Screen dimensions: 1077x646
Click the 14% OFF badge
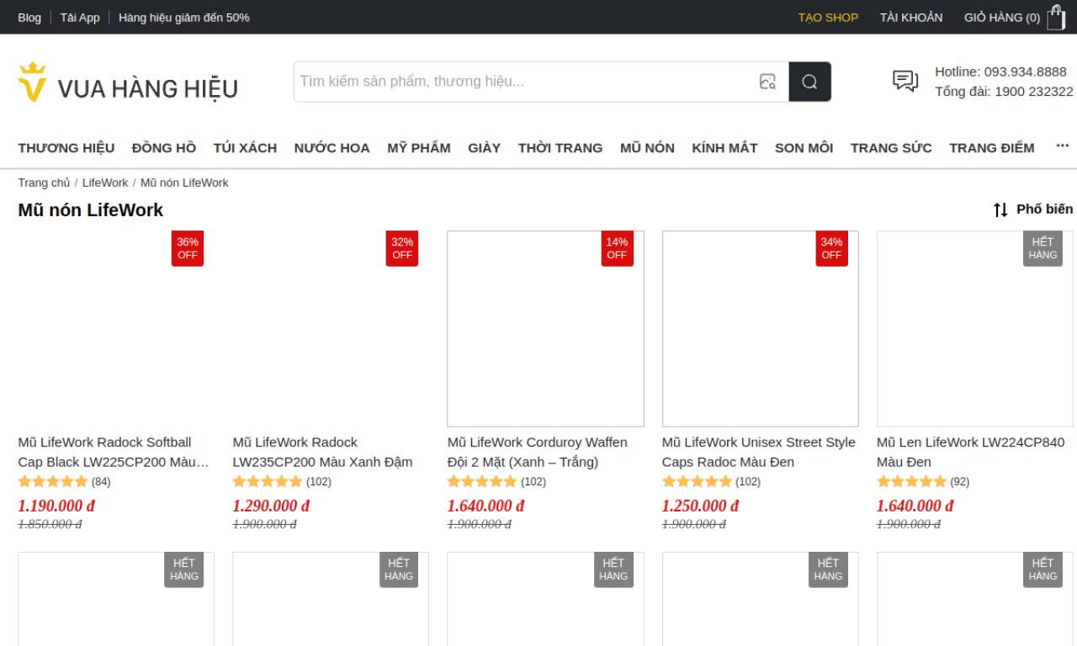pyautogui.click(x=617, y=248)
